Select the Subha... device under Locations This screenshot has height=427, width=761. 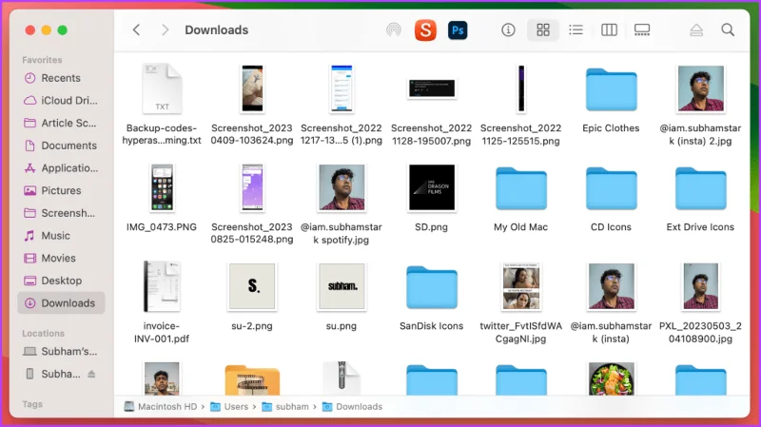(x=52, y=374)
